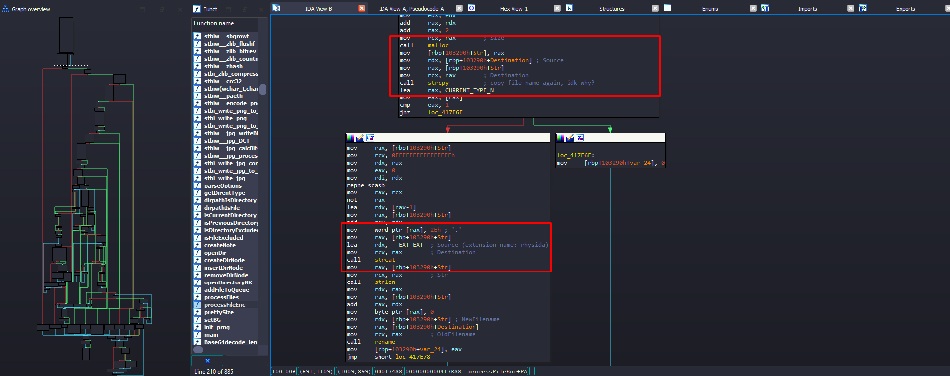Close the Structures tab
Screen dimensions: 950x376
pos(655,8)
